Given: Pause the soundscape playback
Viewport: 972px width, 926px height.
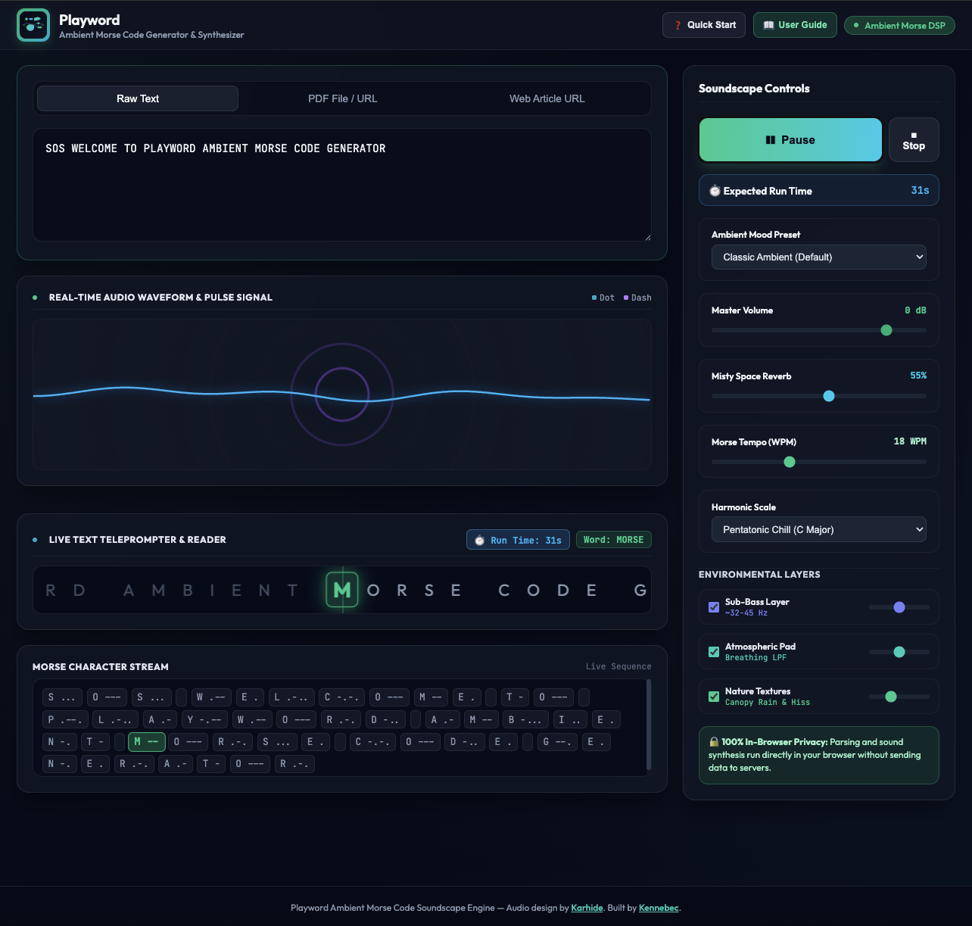Looking at the screenshot, I should coord(790,140).
